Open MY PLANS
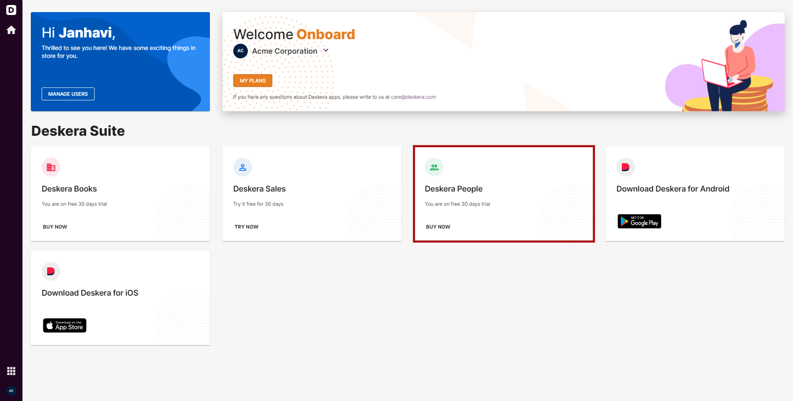The width and height of the screenshot is (793, 401). pyautogui.click(x=253, y=81)
